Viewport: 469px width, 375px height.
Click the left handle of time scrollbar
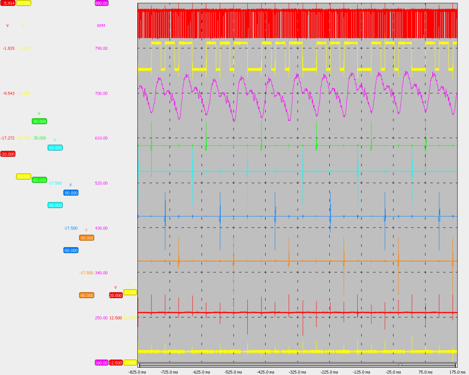point(139,365)
